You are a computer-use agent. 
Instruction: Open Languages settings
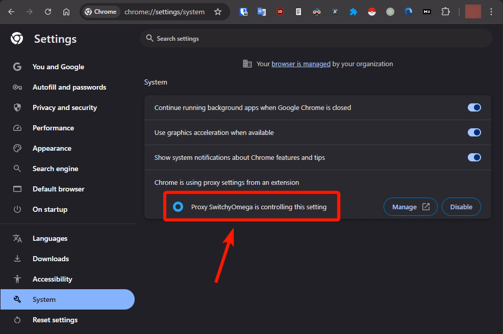(x=67, y=238)
